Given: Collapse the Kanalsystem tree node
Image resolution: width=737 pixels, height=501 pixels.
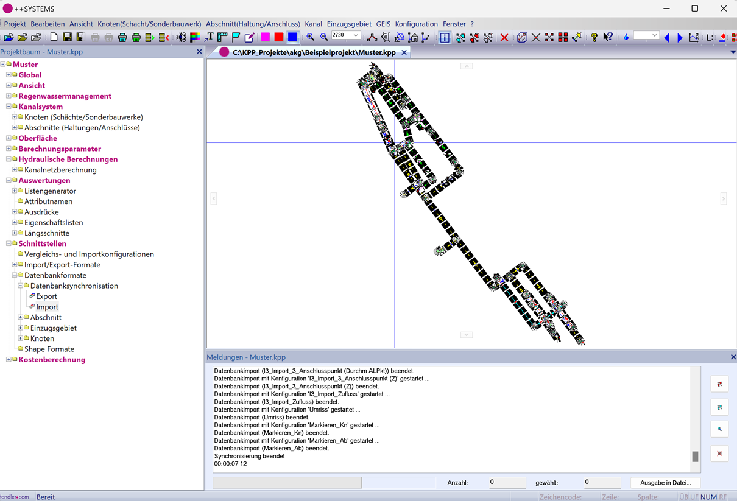Looking at the screenshot, I should (x=9, y=107).
